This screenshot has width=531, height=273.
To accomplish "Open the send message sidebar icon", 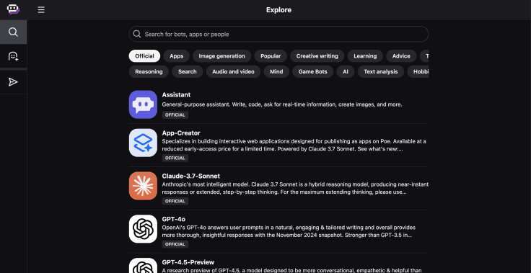I will (13, 82).
